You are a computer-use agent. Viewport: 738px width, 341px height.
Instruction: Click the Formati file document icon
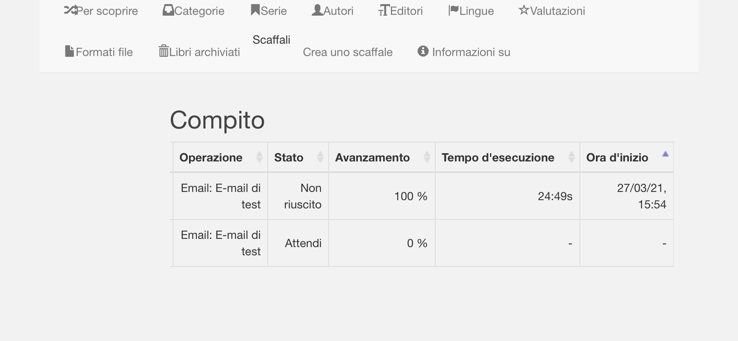click(x=69, y=51)
